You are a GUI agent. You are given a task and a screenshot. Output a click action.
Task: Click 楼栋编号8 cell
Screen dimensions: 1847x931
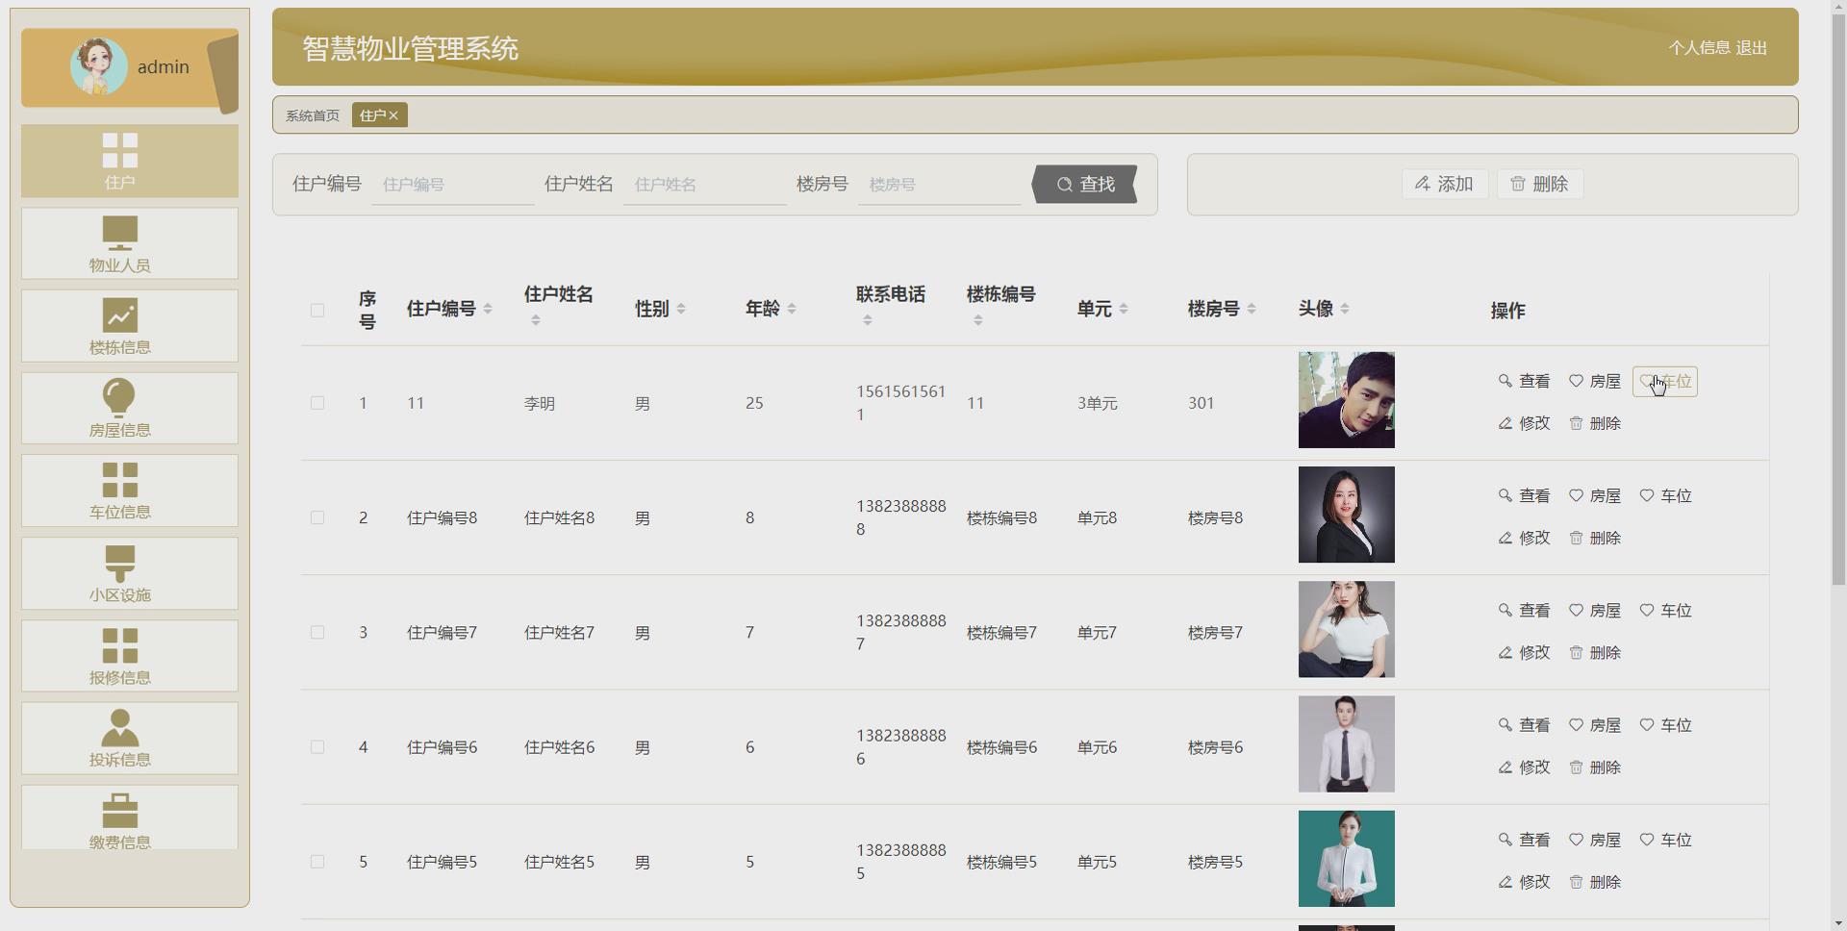[1001, 517]
